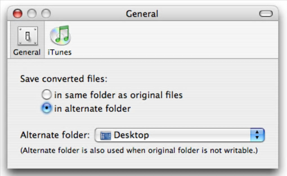Click the "General" window title bar text
287x176 pixels.
point(142,14)
